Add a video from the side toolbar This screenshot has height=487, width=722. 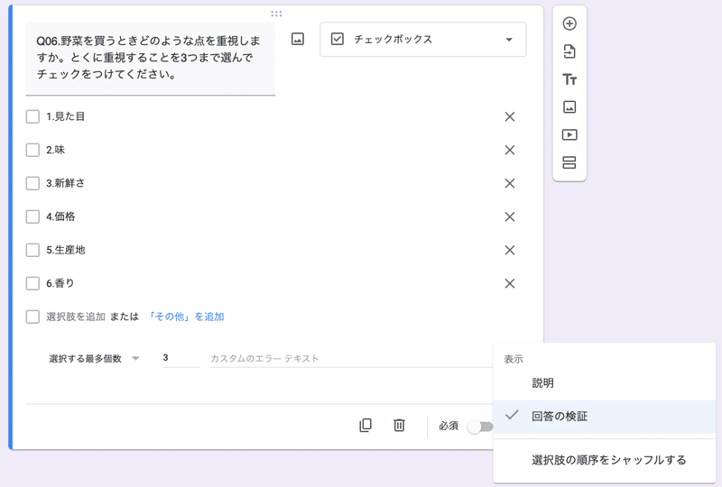569,135
